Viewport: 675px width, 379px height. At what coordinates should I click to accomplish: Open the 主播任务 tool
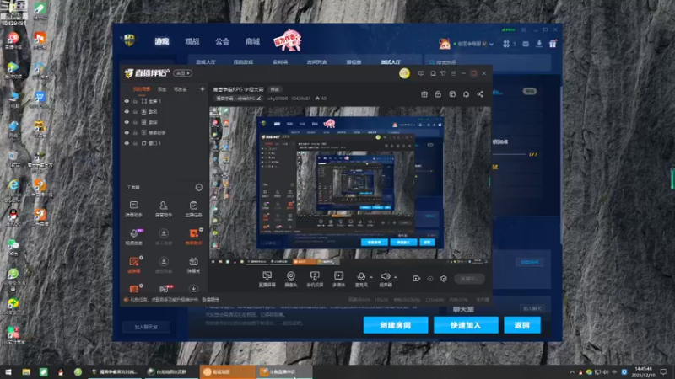(193, 209)
